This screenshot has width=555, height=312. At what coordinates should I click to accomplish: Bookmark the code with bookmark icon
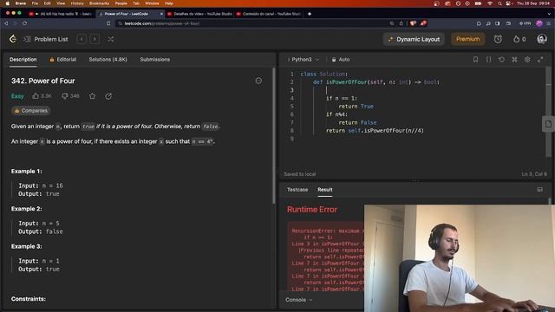pyautogui.click(x=476, y=60)
